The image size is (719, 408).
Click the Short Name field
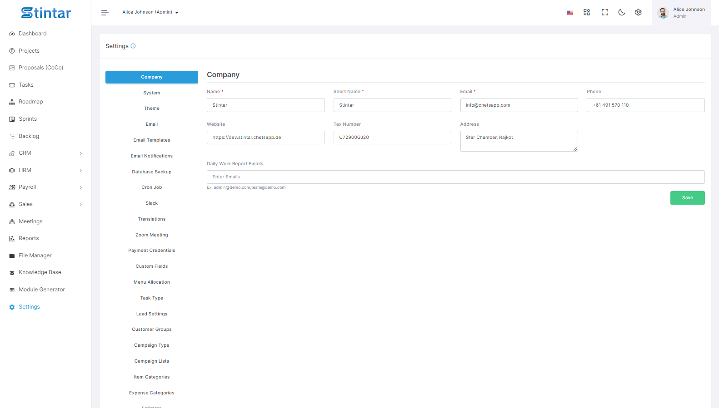click(392, 105)
